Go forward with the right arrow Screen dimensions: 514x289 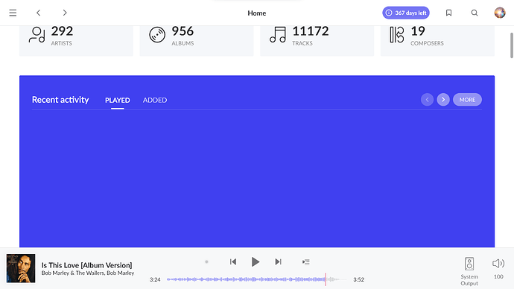coord(65,13)
